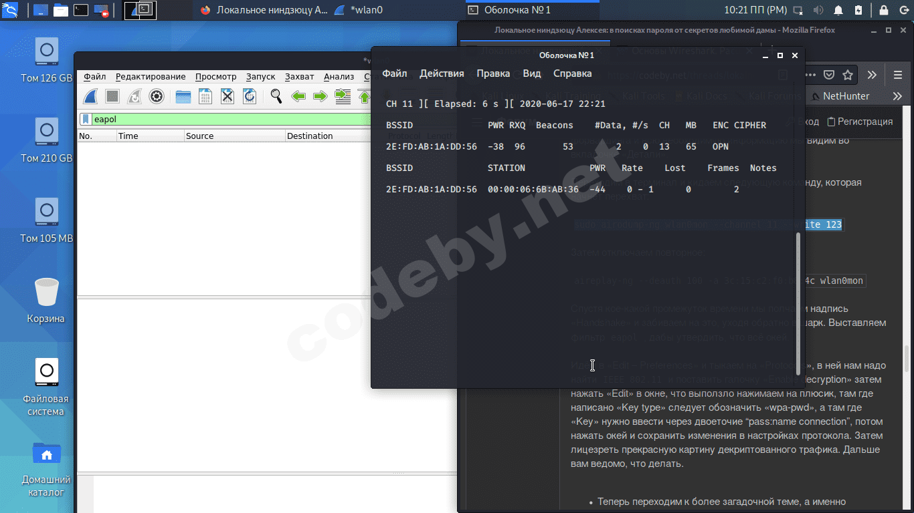Open the NetHunter bookmark
This screenshot has width=914, height=513.
point(840,96)
